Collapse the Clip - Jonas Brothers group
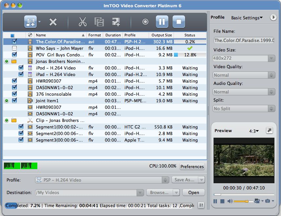281x216 pixels. pyautogui.click(x=7, y=120)
